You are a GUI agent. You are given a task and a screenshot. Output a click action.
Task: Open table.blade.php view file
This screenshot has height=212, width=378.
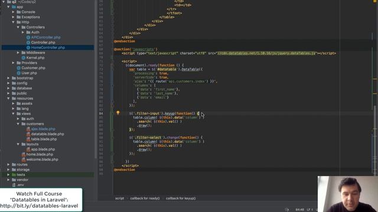point(44,139)
